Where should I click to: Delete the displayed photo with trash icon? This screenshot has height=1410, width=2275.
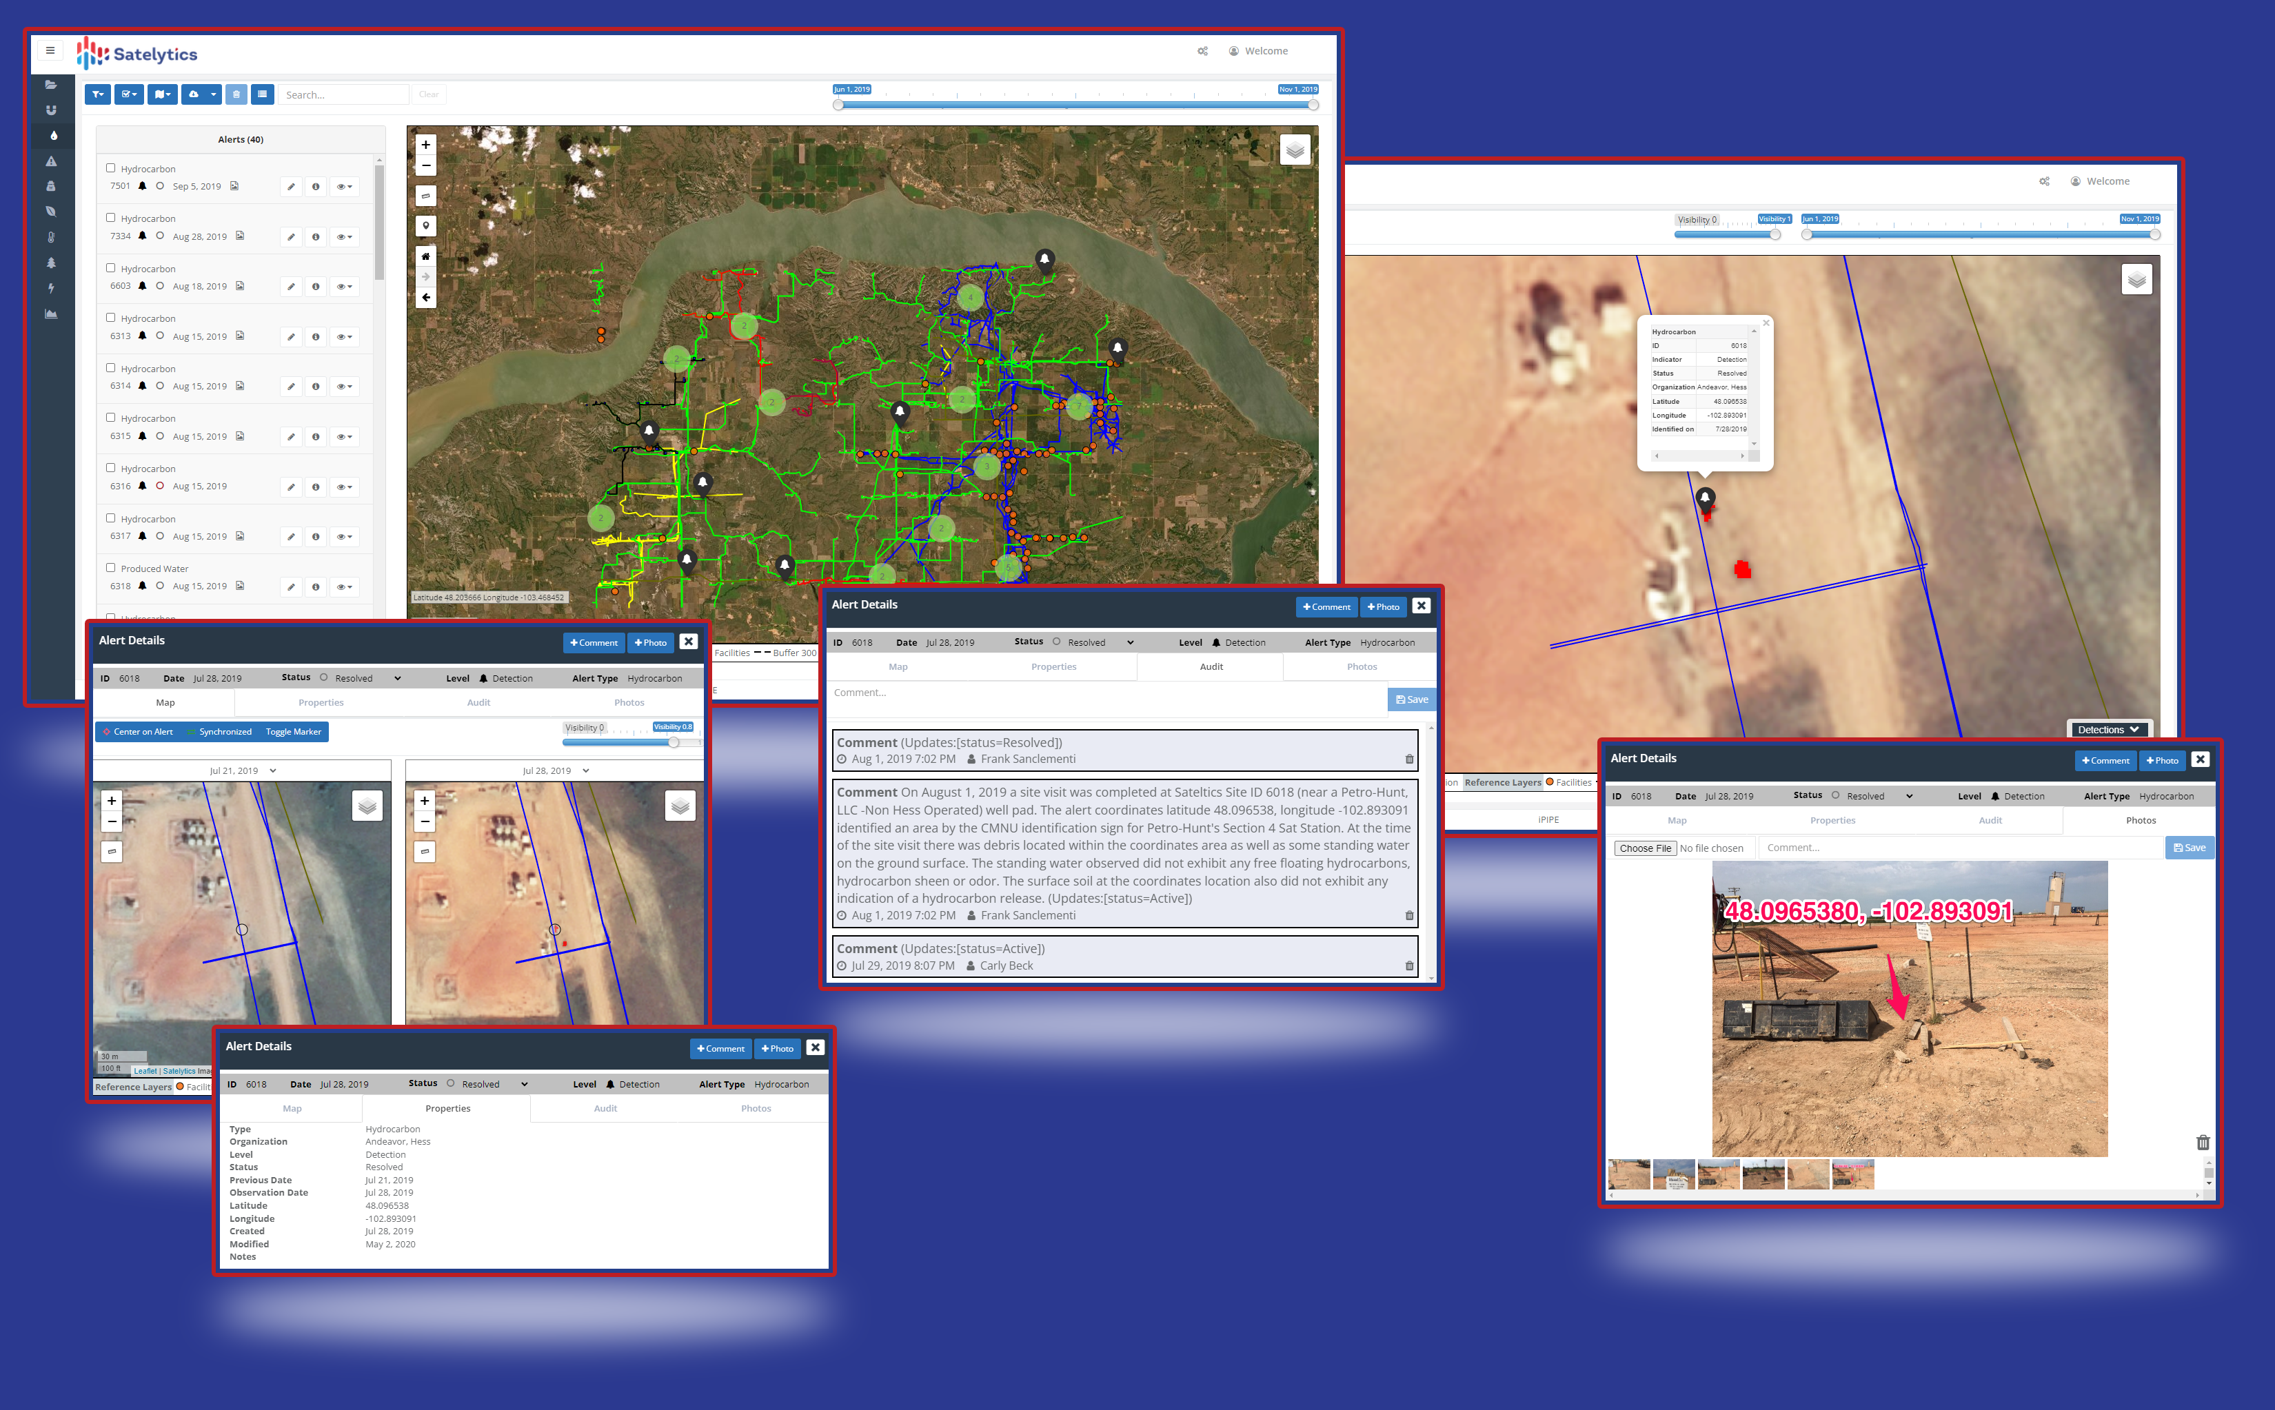(2203, 1143)
